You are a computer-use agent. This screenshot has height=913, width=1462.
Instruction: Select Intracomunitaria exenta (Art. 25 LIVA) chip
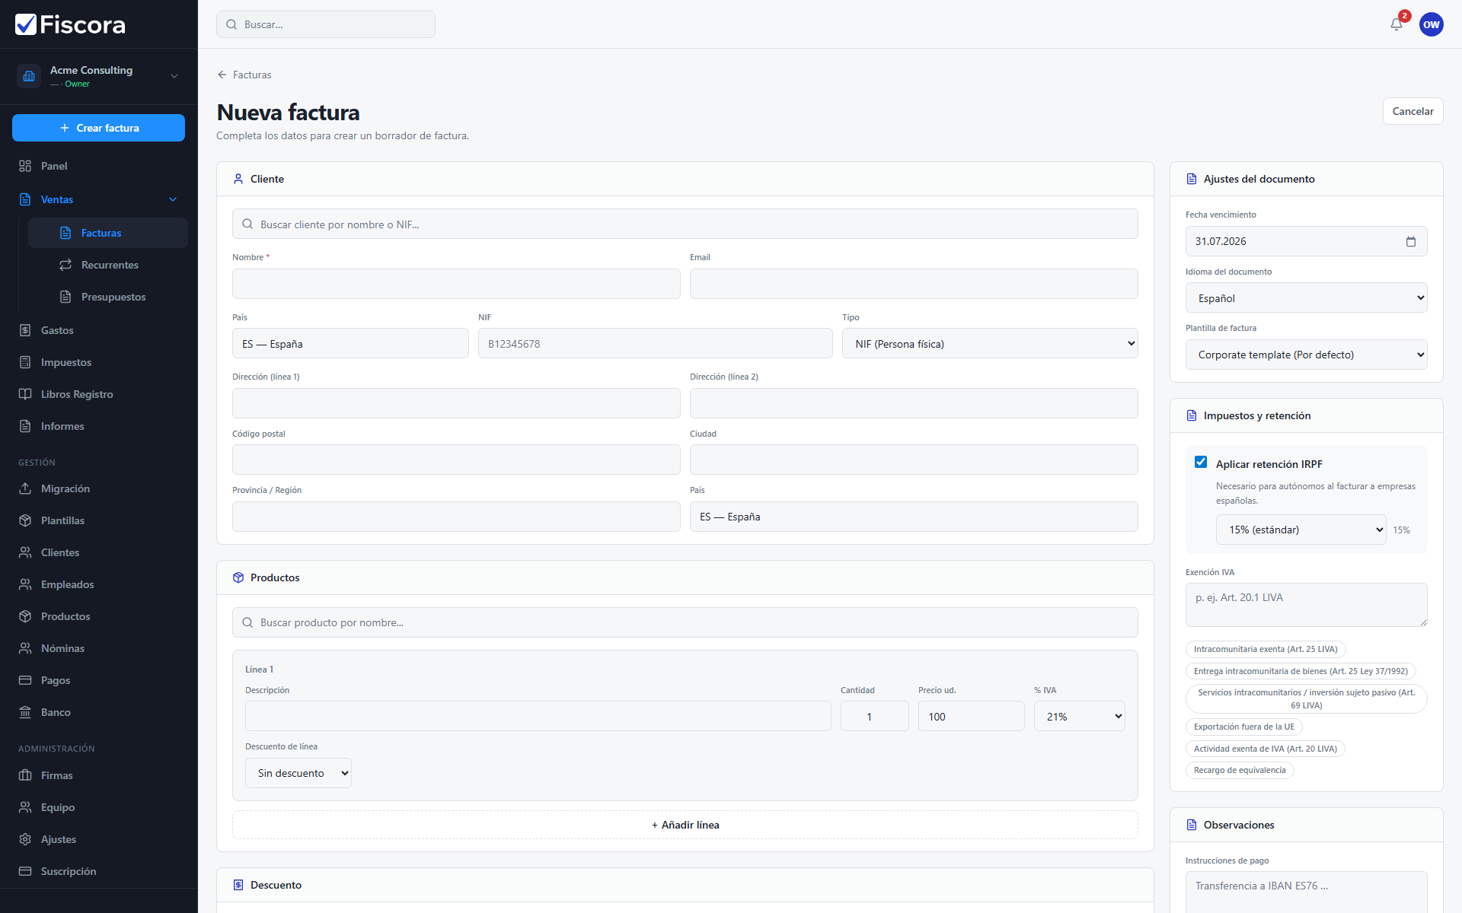1266,649
